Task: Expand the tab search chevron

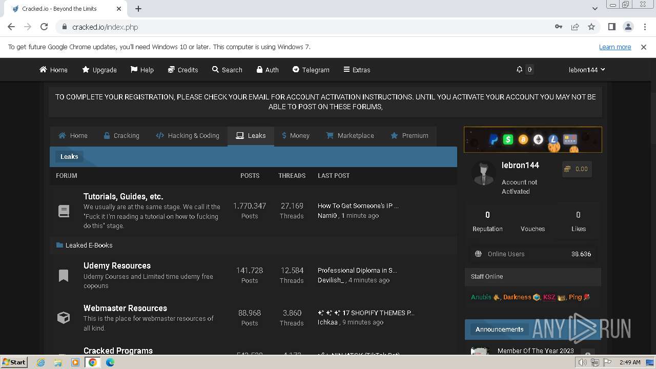Action: click(x=594, y=9)
